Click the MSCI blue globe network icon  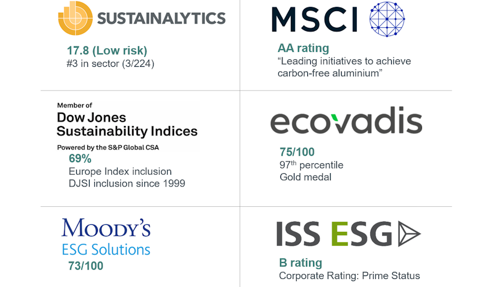click(x=387, y=18)
